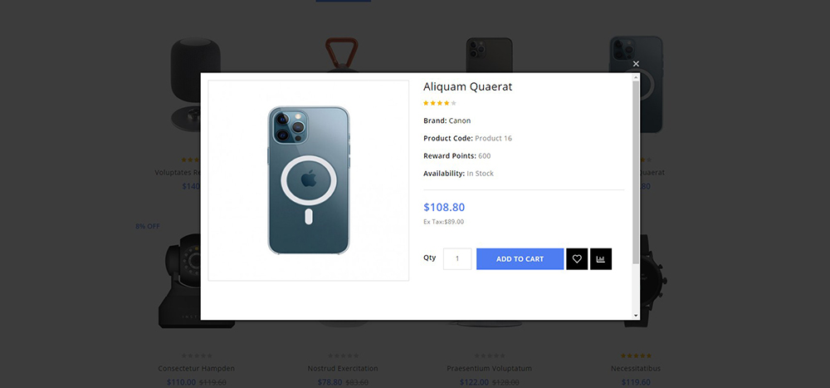Viewport: 830px width, 388px height.
Task: Focus the Qty input field
Action: (x=457, y=259)
